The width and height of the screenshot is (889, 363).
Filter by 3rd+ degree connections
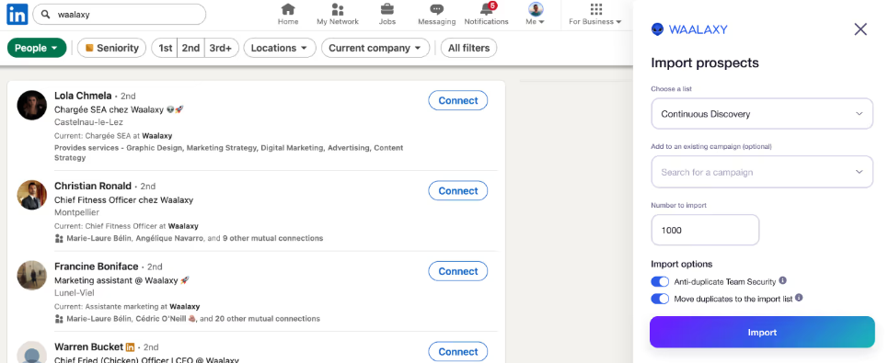tap(221, 48)
